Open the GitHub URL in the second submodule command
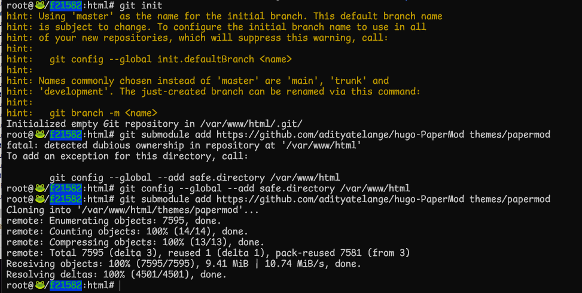 (x=340, y=199)
